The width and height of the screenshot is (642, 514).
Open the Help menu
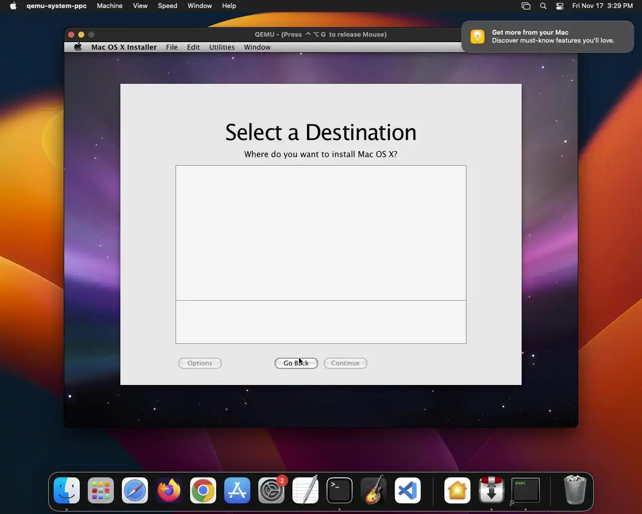point(229,6)
